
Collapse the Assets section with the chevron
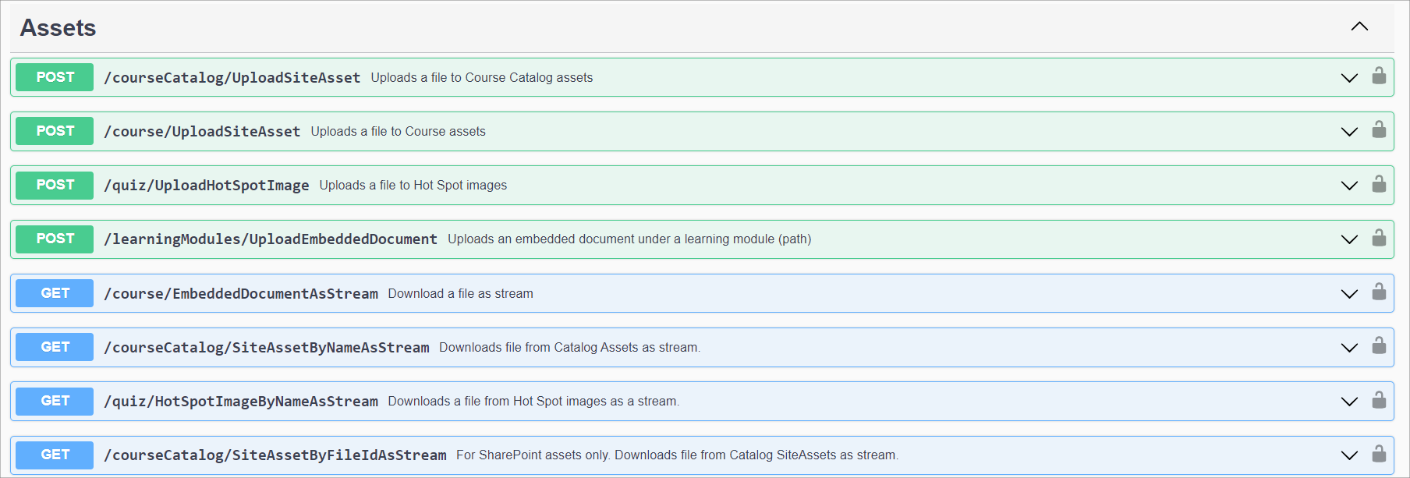pyautogui.click(x=1359, y=27)
